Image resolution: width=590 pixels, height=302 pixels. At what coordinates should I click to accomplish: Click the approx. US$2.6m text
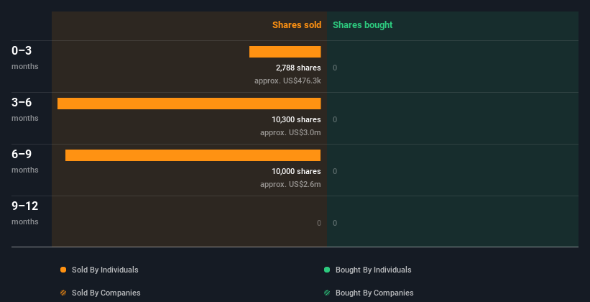[x=290, y=184]
